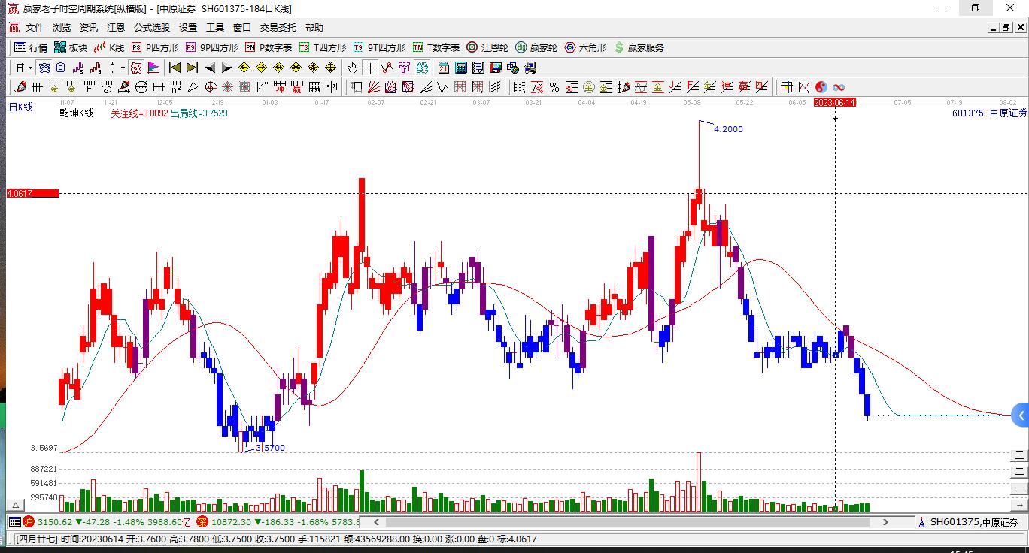Launch the 赢家轮 wheel tool
1029x553 pixels.
click(536, 47)
